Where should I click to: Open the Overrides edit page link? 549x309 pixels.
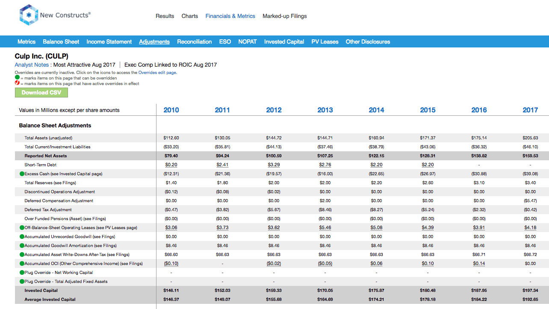click(157, 73)
